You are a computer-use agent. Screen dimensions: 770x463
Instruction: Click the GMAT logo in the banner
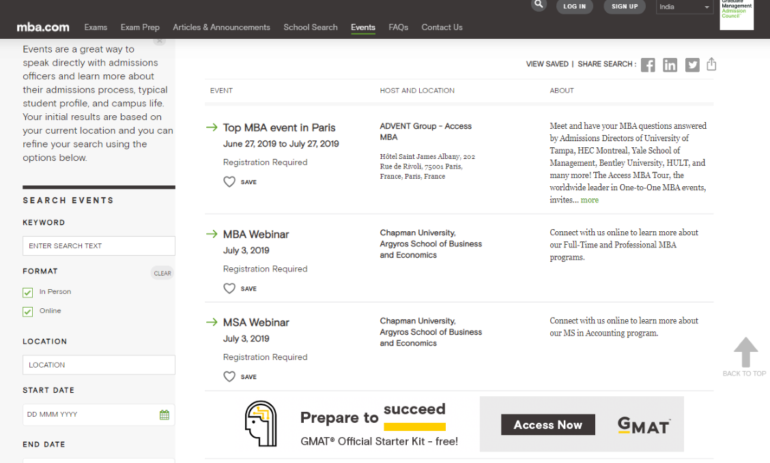tap(644, 425)
